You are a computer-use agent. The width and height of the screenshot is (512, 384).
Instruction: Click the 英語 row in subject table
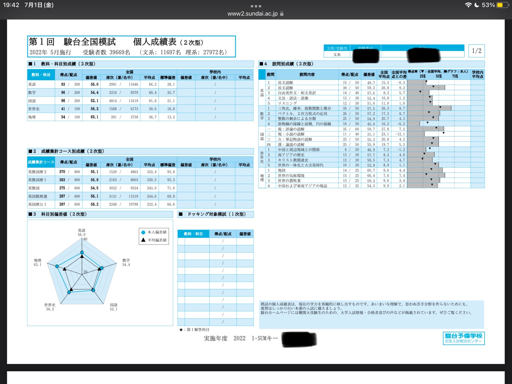pos(140,84)
